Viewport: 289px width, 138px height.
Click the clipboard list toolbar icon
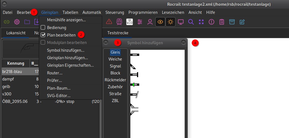[x=222, y=22]
